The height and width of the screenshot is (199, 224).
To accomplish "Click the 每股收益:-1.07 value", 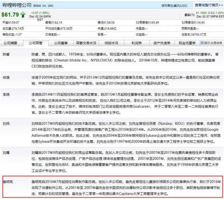I will tap(12, 35).
